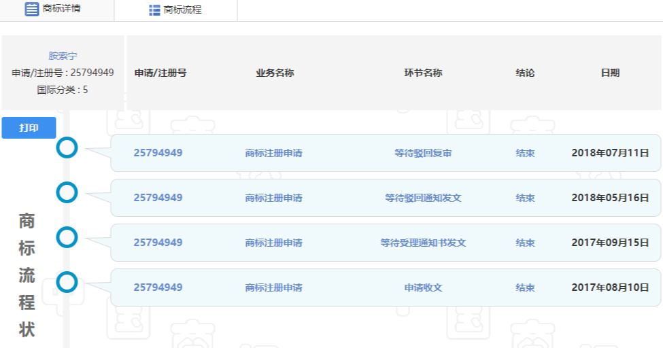Click 申请收文 stage name
This screenshot has width=663, height=348.
pos(423,288)
